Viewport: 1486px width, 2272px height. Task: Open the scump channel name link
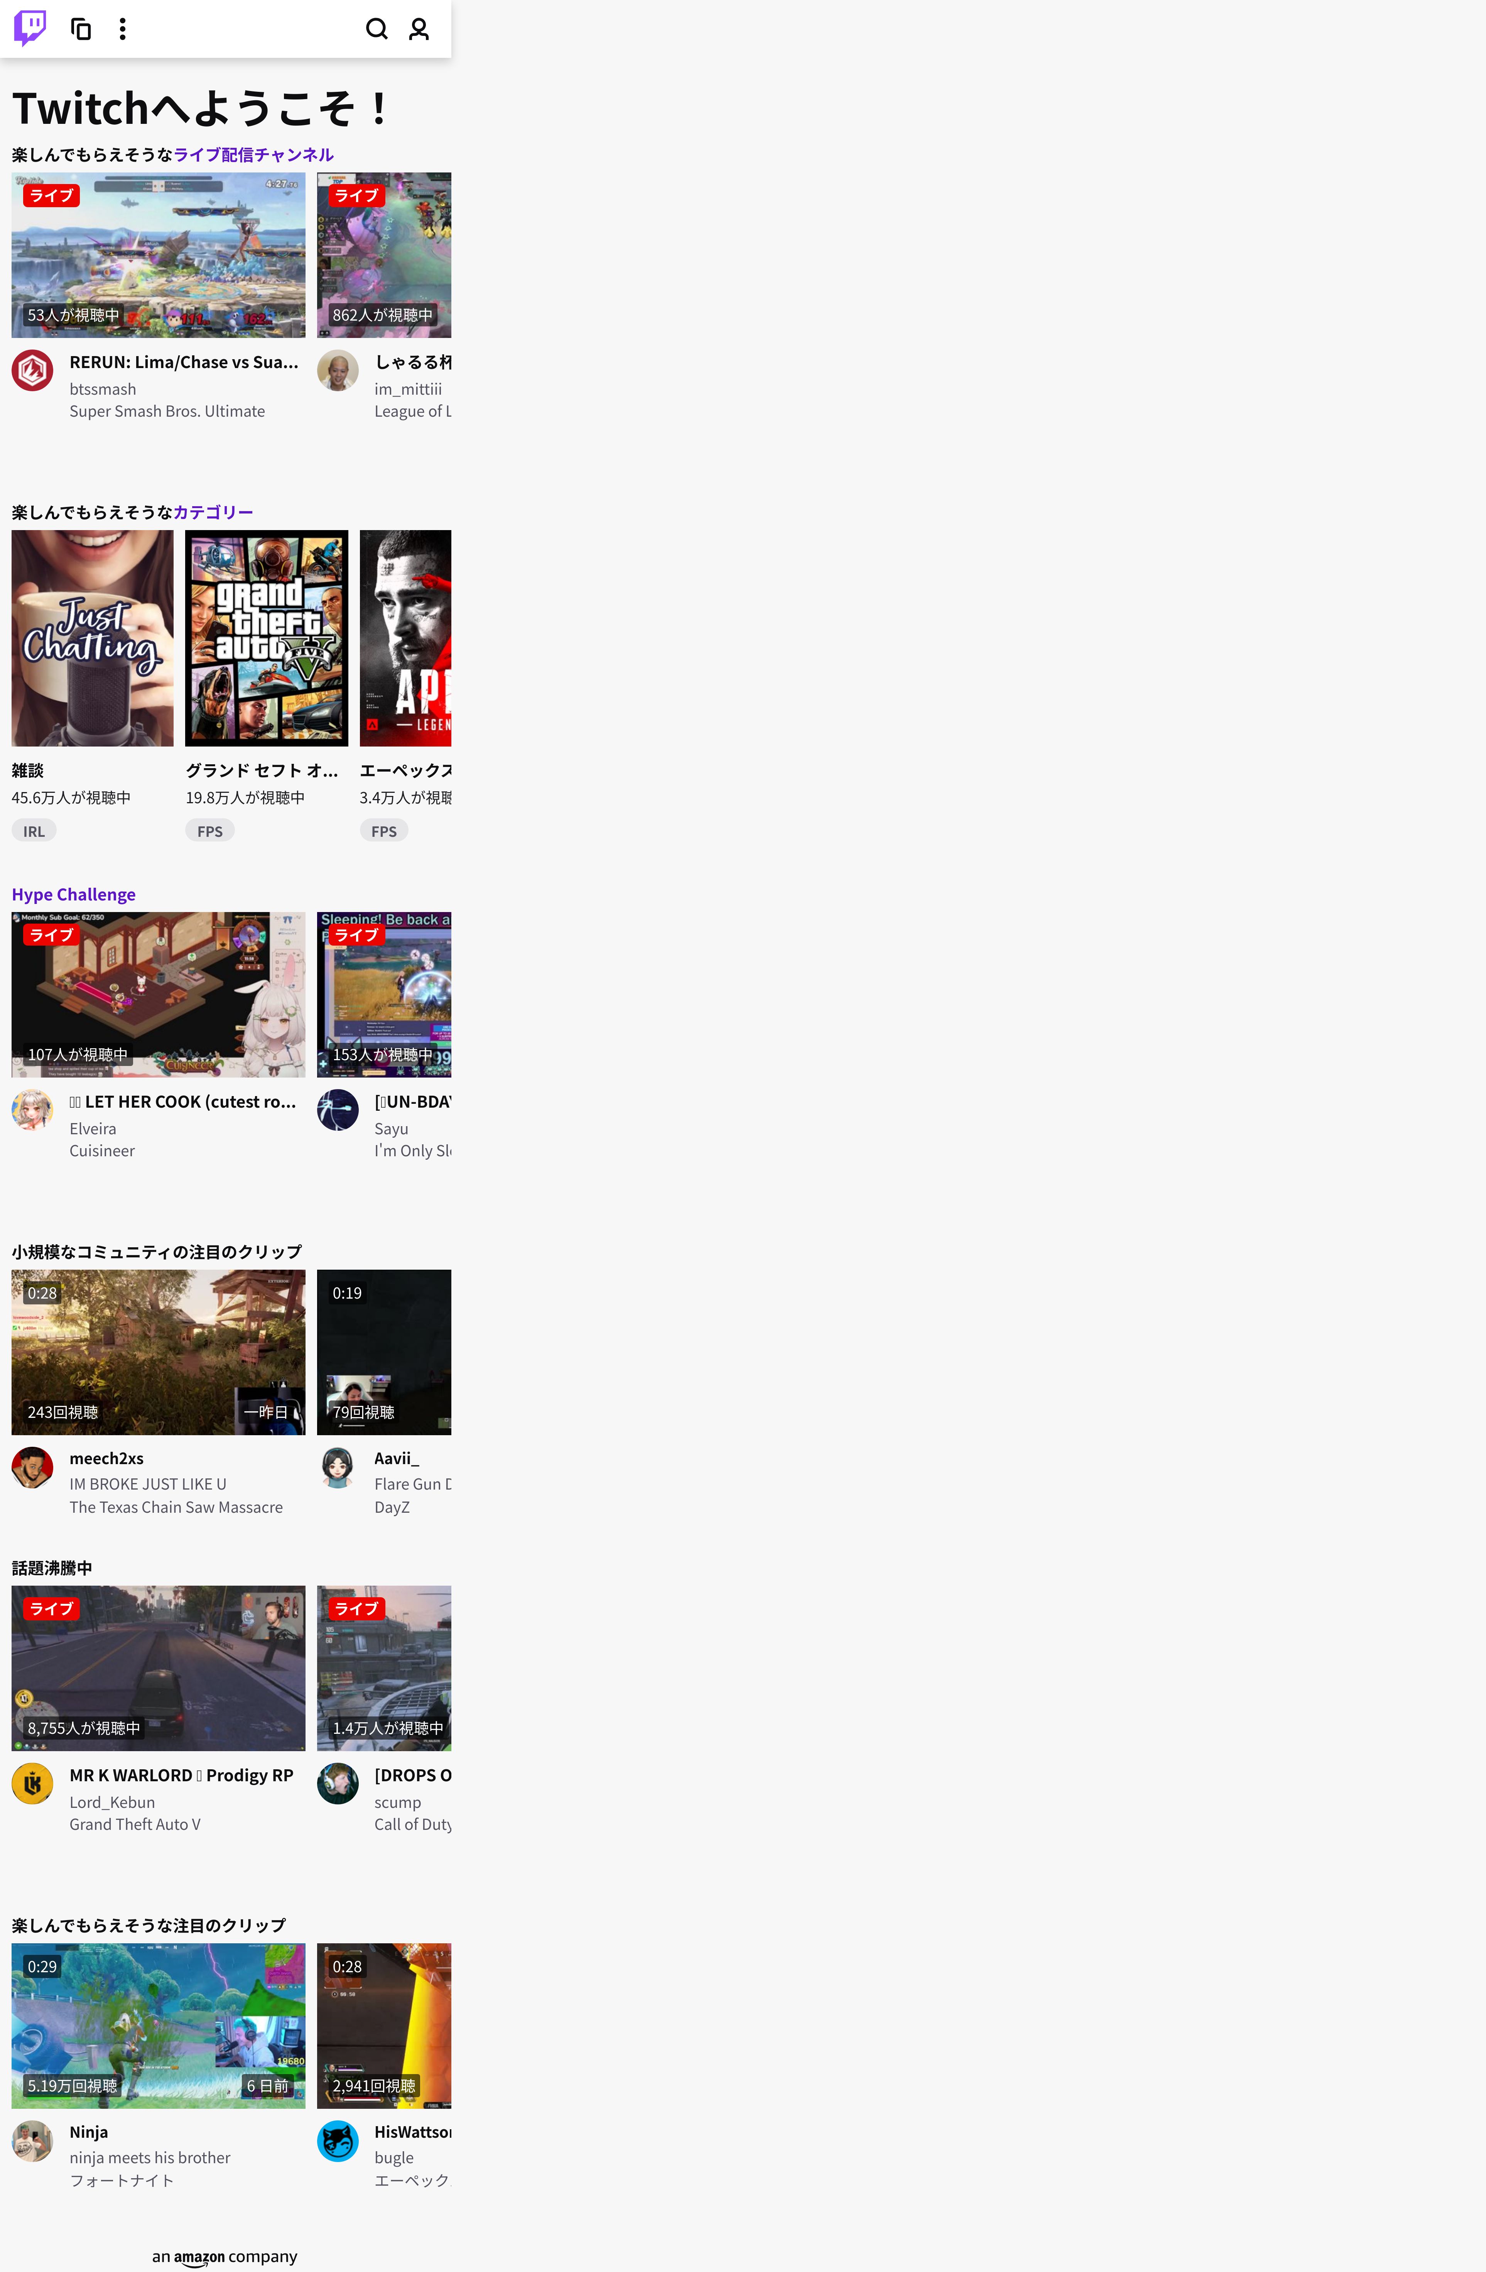(398, 1802)
